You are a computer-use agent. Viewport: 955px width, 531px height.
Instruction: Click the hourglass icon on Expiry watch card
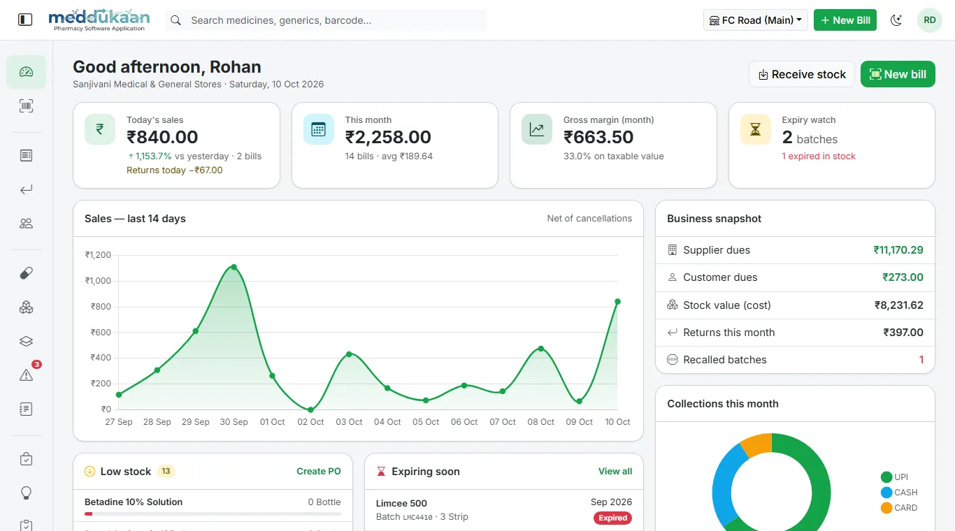756,129
